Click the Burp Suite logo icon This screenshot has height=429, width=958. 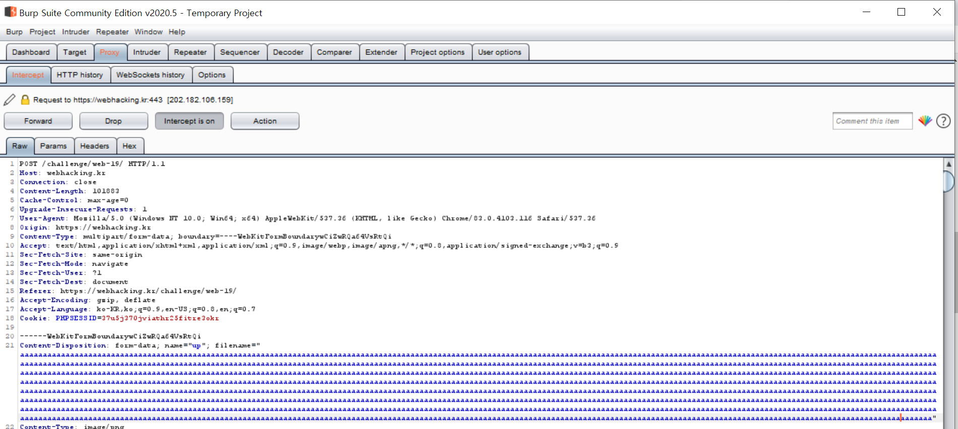coord(11,12)
